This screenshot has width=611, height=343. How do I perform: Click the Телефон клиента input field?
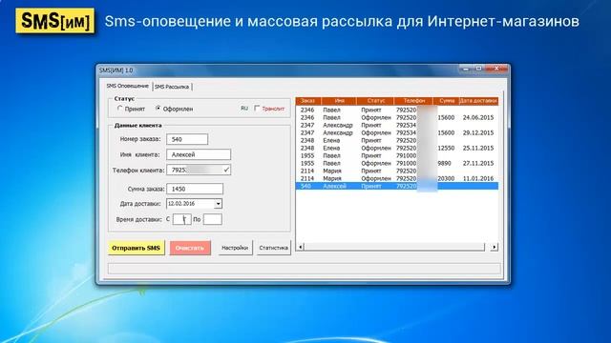199,170
